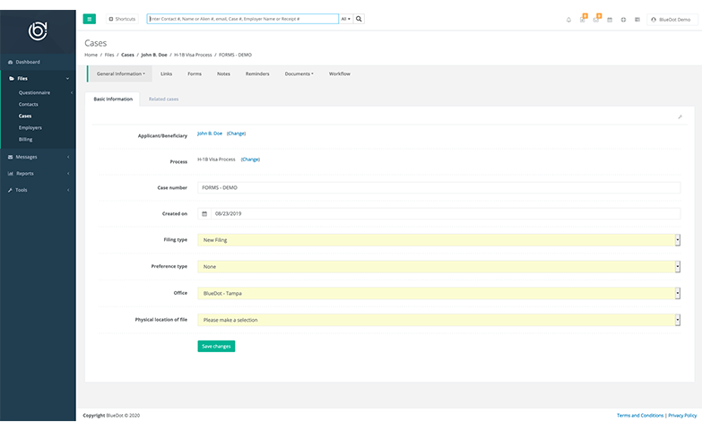The width and height of the screenshot is (702, 431).
Task: Click Change next to the applicant name
Action: [236, 134]
